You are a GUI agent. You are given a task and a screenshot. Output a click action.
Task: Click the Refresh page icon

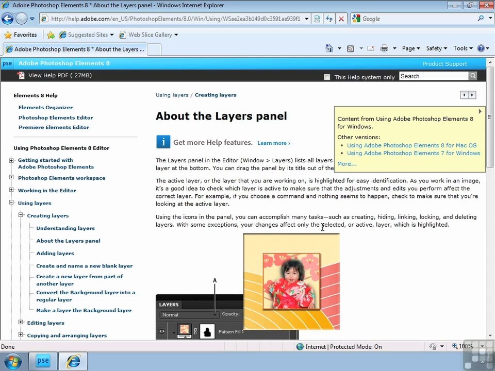329,19
